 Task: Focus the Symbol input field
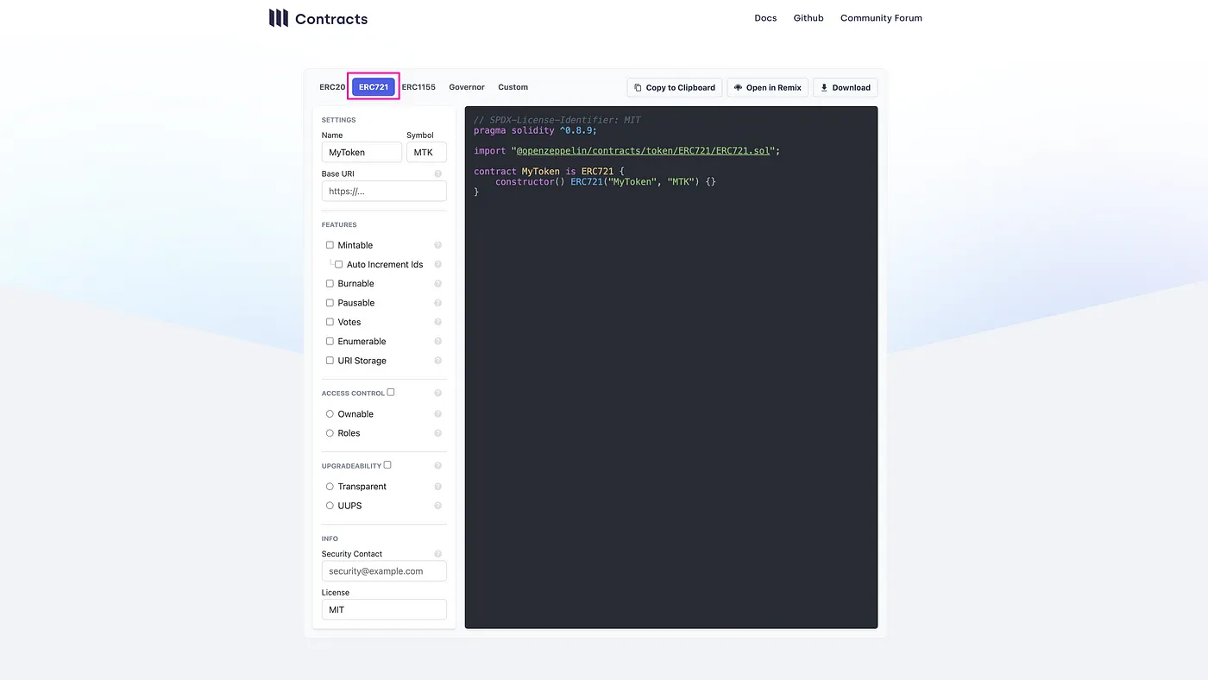click(426, 152)
